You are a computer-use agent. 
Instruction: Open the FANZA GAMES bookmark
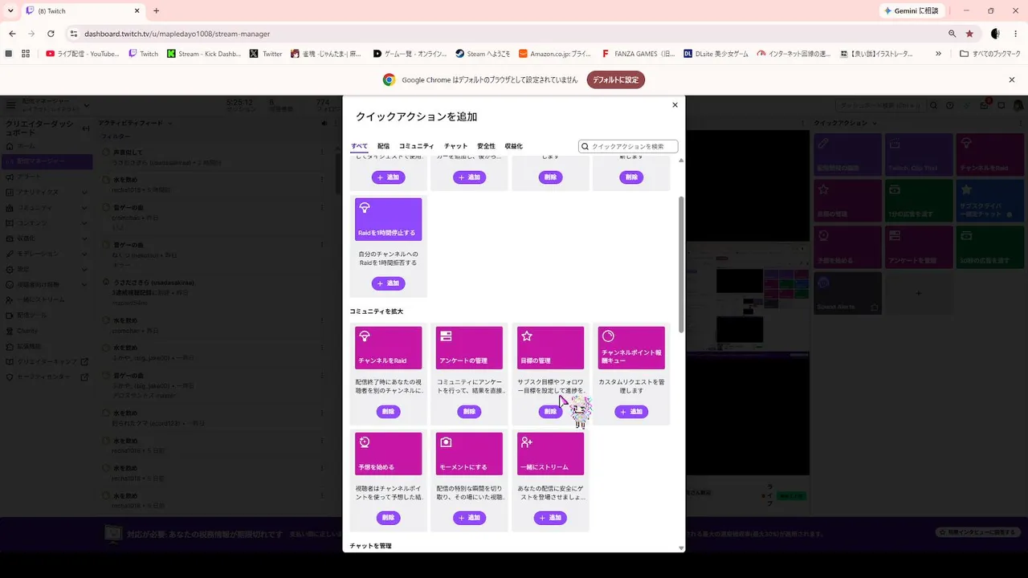(638, 54)
